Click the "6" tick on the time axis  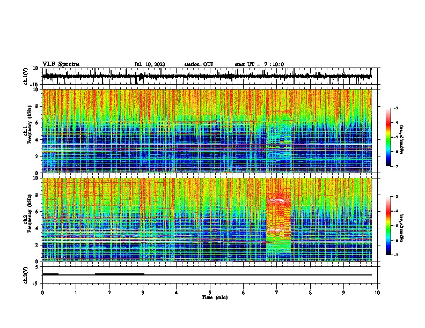coord(243,293)
